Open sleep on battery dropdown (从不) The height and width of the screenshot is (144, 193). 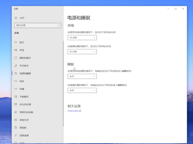(x=82, y=77)
